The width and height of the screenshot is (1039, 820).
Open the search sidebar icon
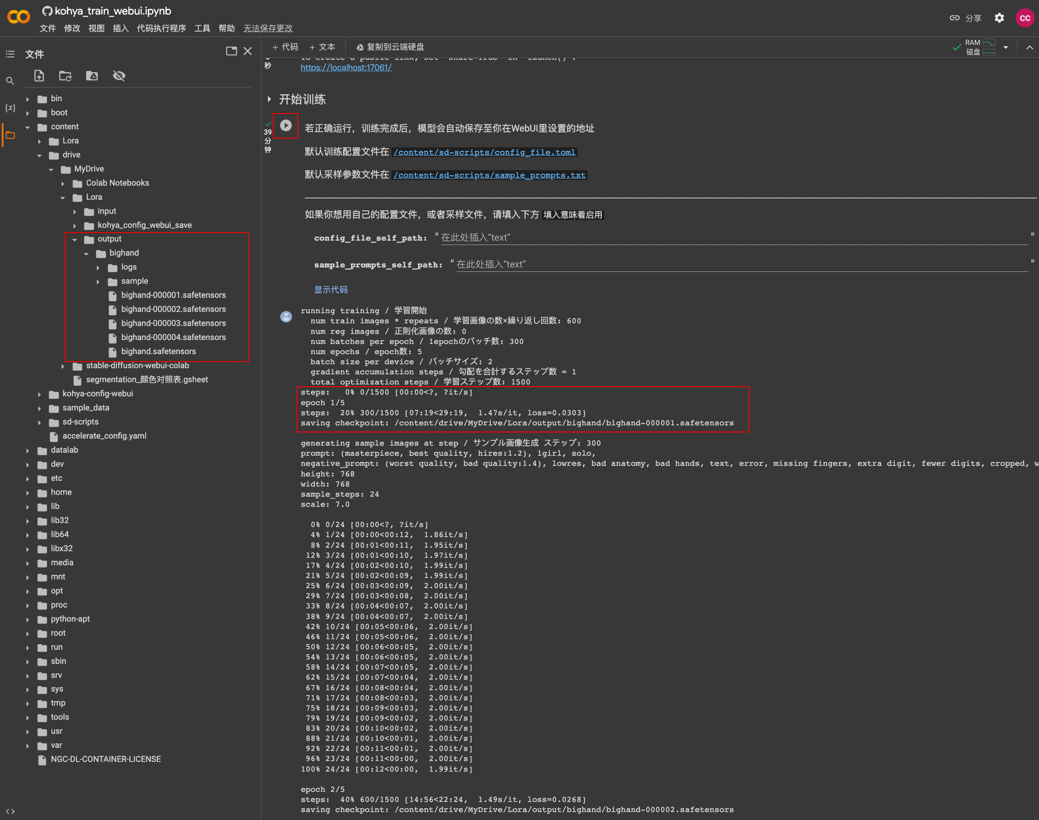coord(10,81)
